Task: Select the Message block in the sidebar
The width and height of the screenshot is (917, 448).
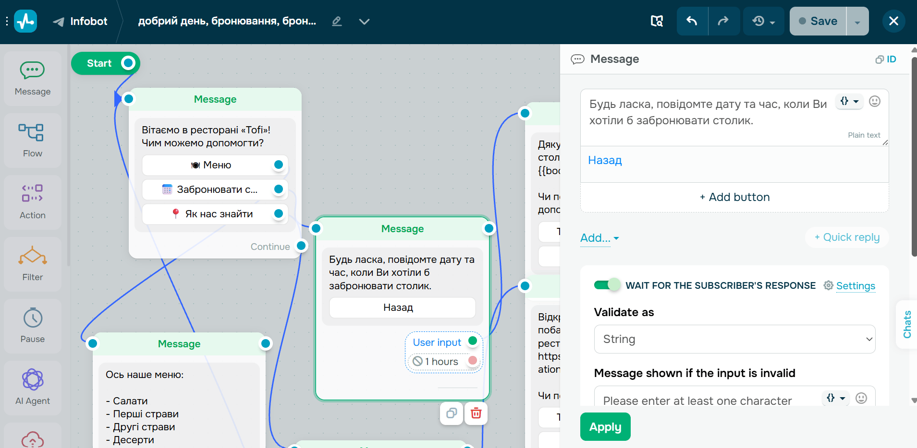Action: (x=33, y=79)
